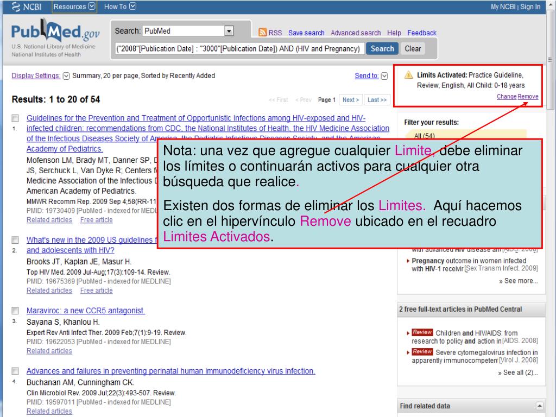Open the PubMed.gov logo home link
Image resolution: width=556 pixels, height=417 pixels.
click(55, 31)
